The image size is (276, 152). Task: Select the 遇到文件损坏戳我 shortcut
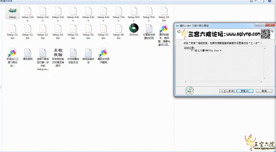[x=103, y=56]
